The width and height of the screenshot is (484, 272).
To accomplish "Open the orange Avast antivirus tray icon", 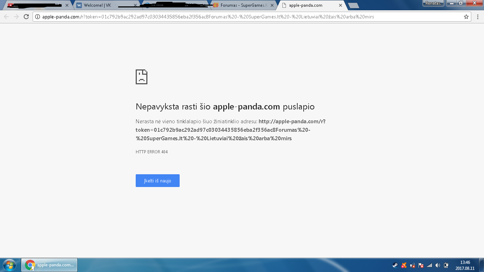I will [x=404, y=265].
